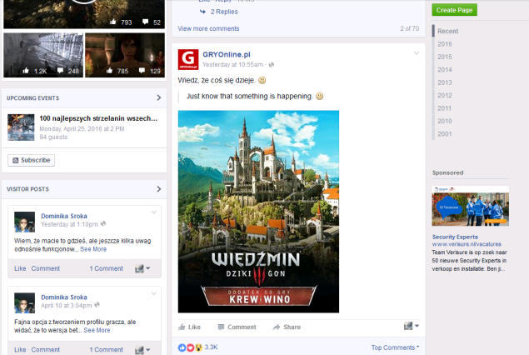Click comment count 129 on right thumbnail

[x=150, y=71]
